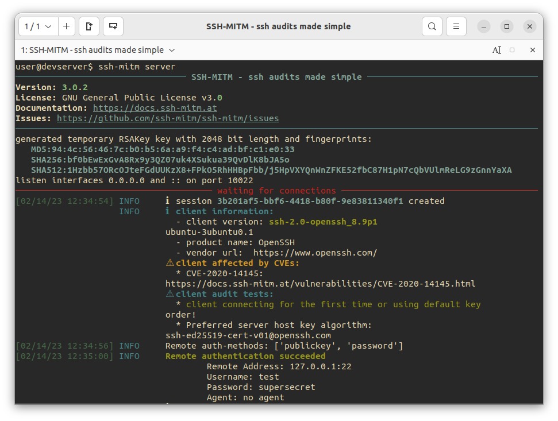Open the search (magnifier) button

point(432,26)
